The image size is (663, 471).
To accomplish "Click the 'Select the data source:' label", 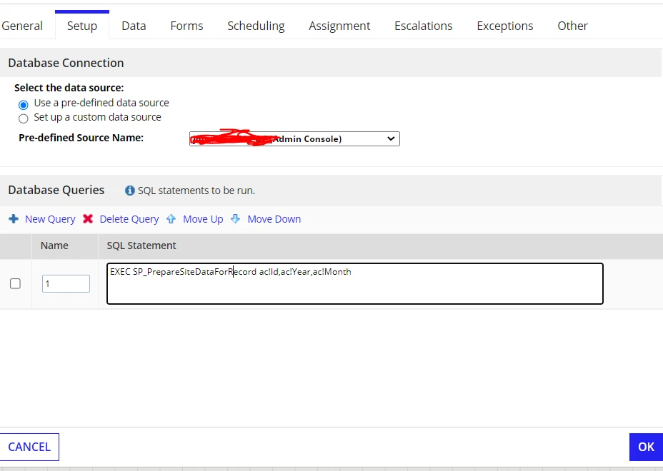I will [69, 88].
